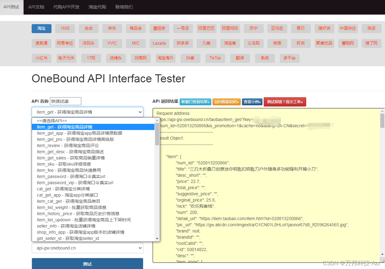Choose item_password_vip option in list
Screen dimensions: 385x269
93,183
